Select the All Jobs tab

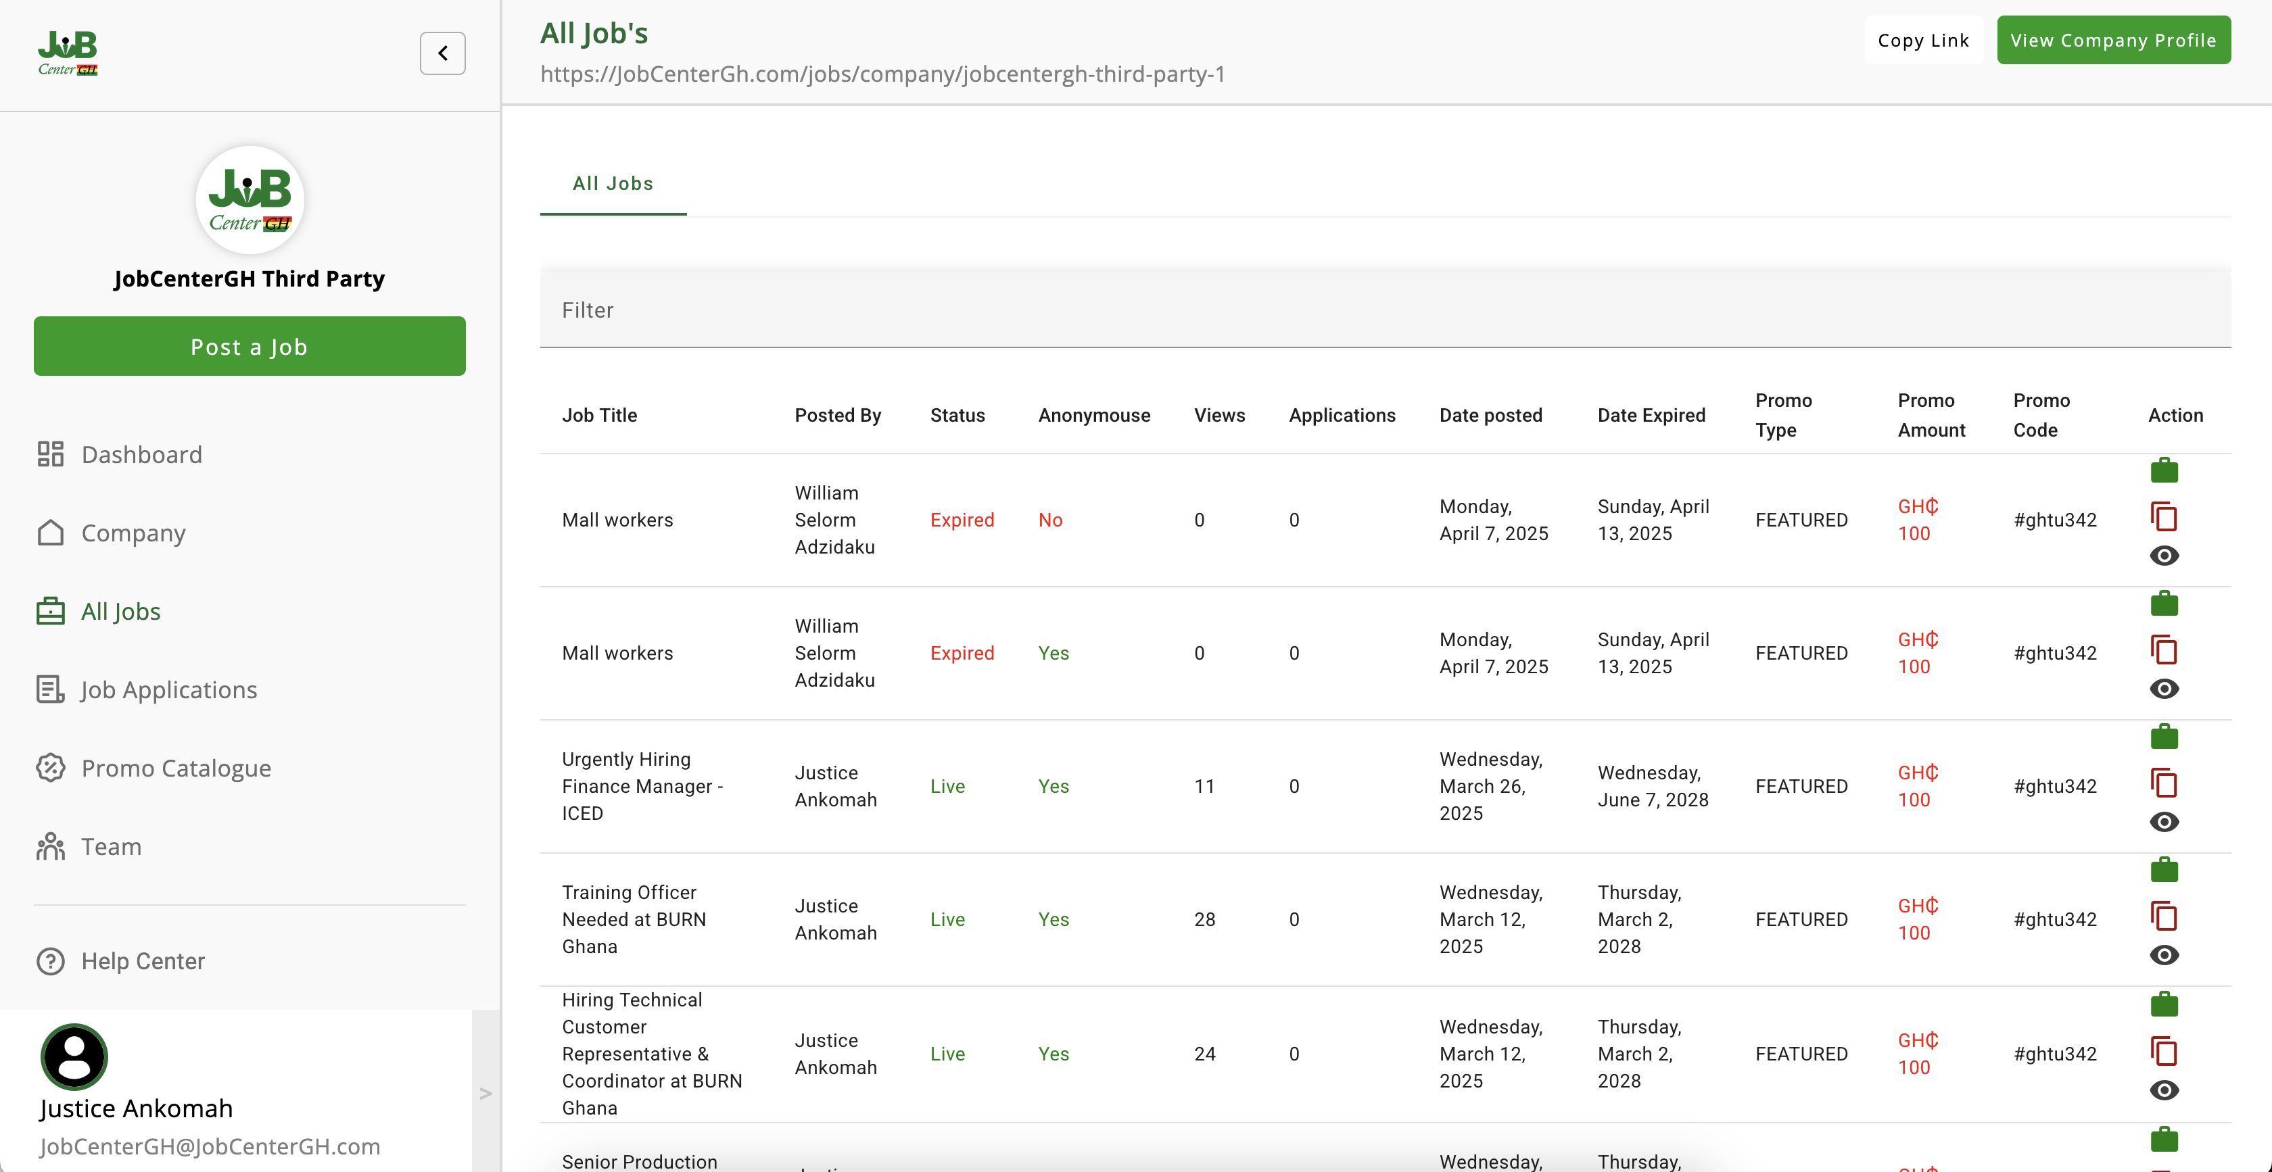612,183
